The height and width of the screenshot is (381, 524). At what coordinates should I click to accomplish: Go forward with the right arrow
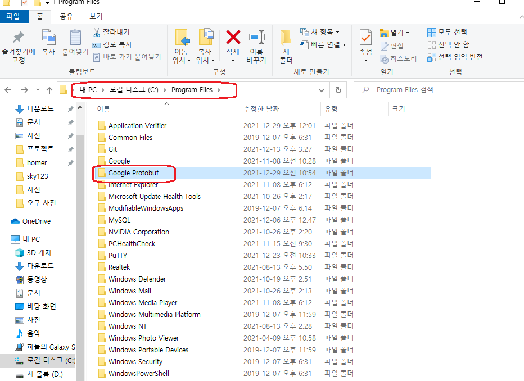pos(24,90)
